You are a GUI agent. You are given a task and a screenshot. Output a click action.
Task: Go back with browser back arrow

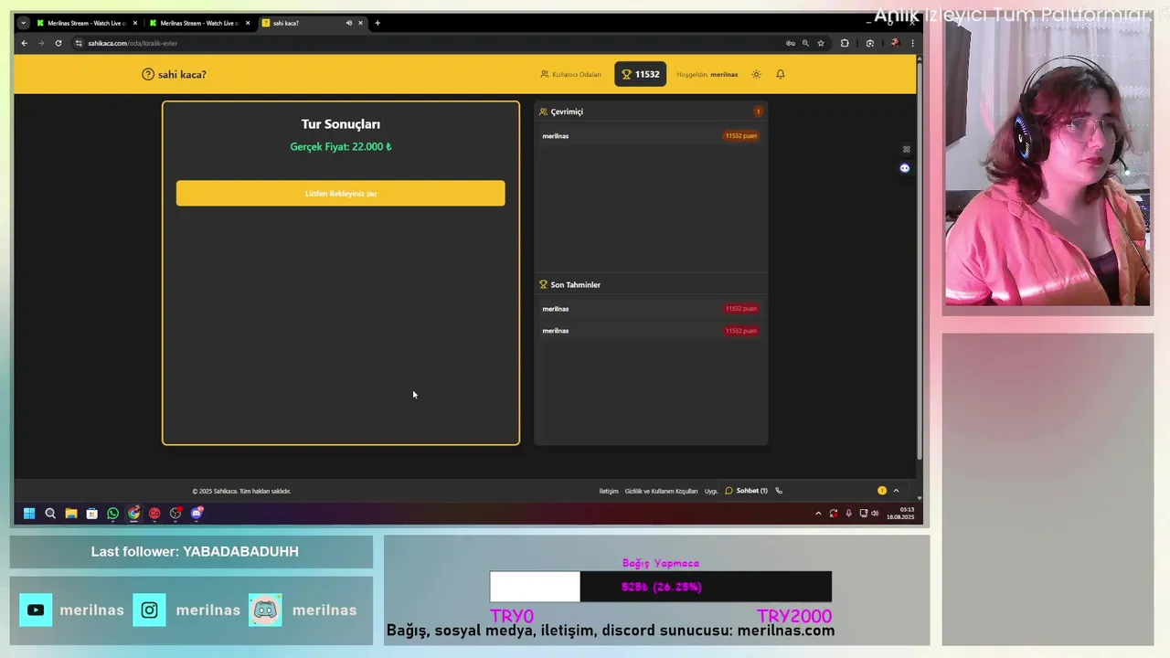(x=25, y=43)
